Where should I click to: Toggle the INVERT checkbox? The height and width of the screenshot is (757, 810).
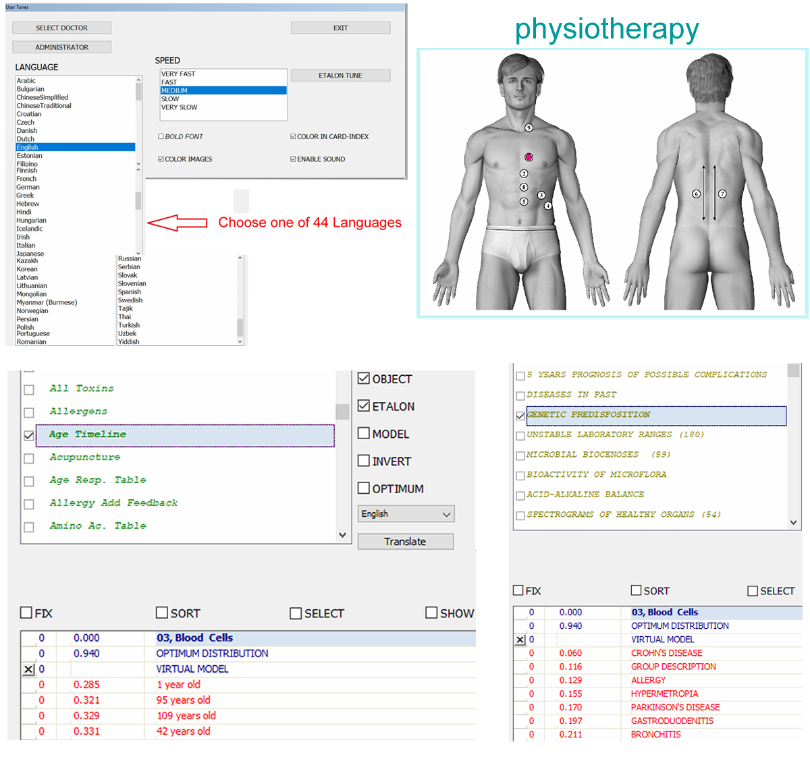point(364,461)
